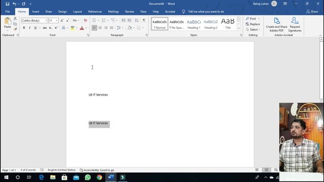324x182 pixels.
Task: Cut the selected text
Action: pyautogui.click(x=15, y=19)
